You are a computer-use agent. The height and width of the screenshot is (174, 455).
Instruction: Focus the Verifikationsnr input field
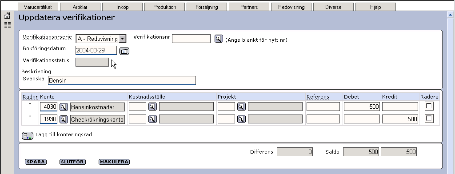pyautogui.click(x=191, y=39)
